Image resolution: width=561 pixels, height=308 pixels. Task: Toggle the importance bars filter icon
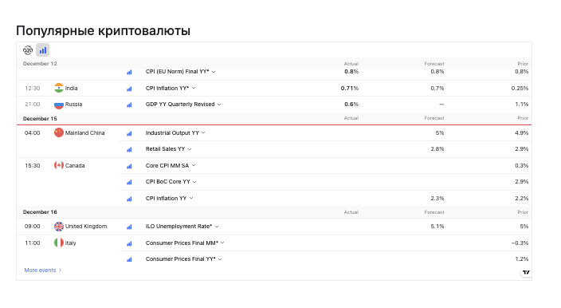coord(43,50)
